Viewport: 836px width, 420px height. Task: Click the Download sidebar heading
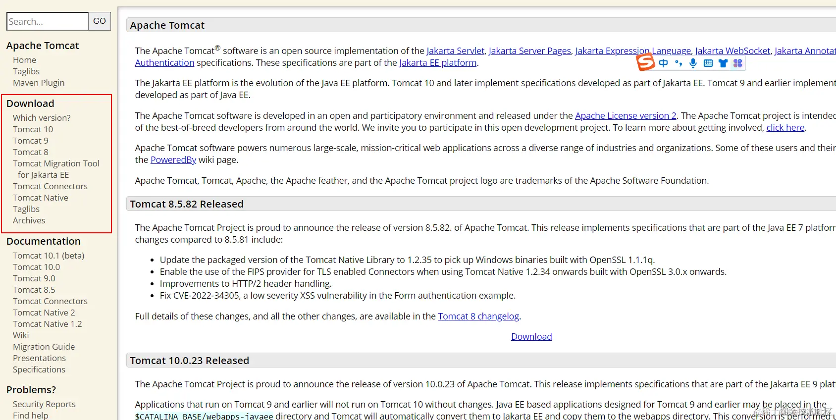(30, 104)
